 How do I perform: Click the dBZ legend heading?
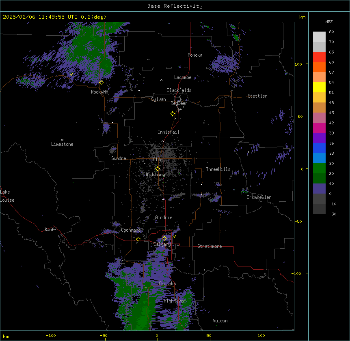point(329,22)
